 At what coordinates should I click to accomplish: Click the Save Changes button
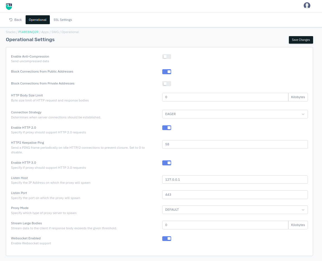(301, 40)
